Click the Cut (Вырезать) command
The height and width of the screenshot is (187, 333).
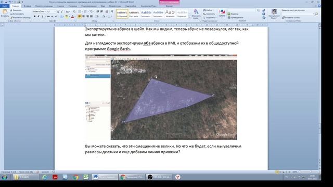click(x=16, y=10)
